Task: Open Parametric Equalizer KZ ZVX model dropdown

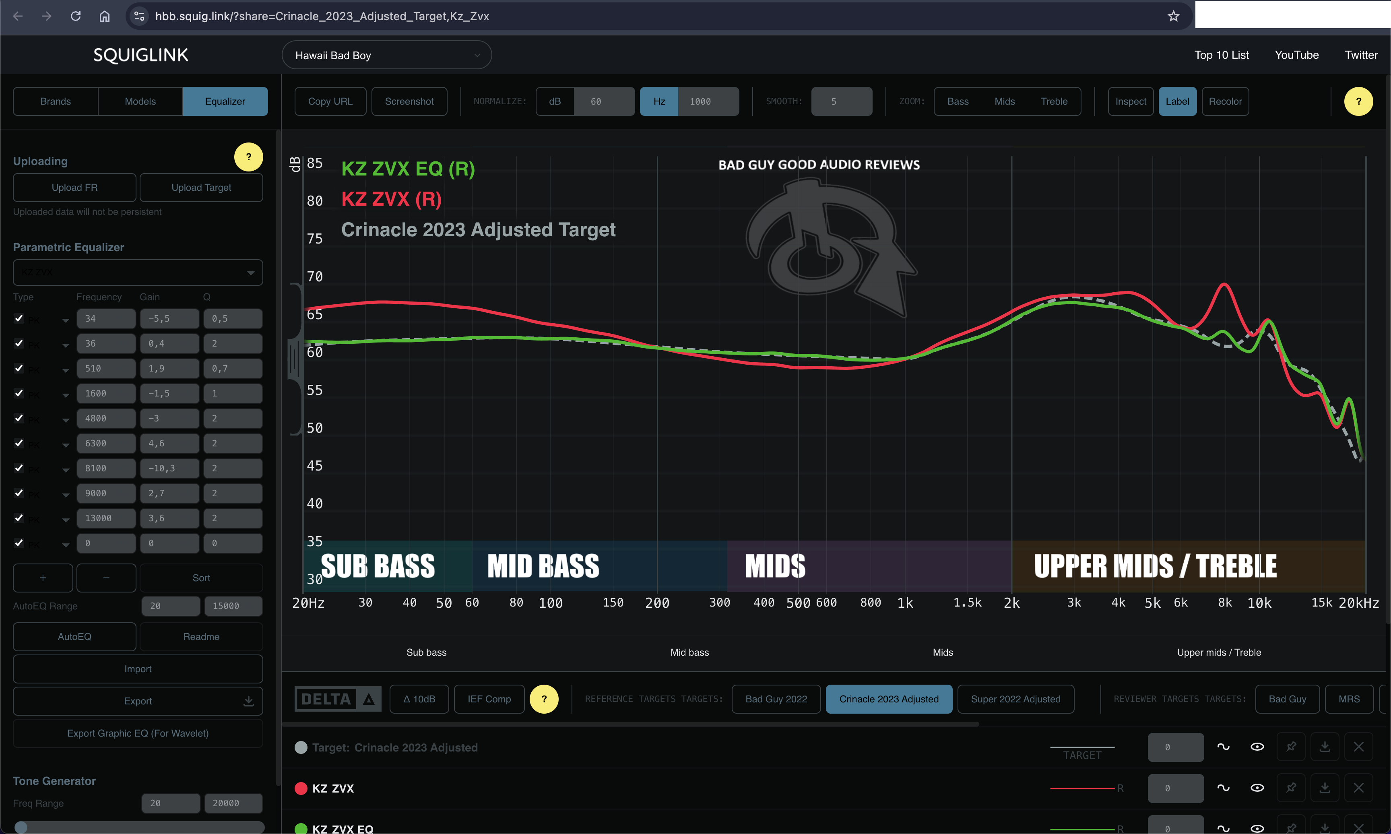Action: pyautogui.click(x=138, y=272)
